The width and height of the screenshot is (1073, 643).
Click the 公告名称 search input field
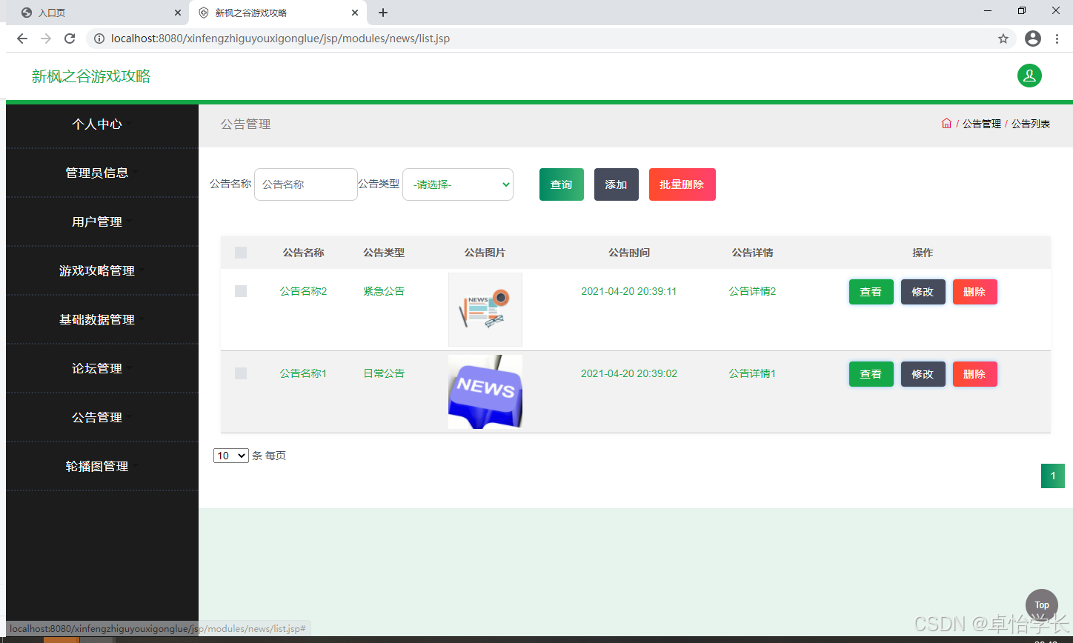(x=306, y=184)
